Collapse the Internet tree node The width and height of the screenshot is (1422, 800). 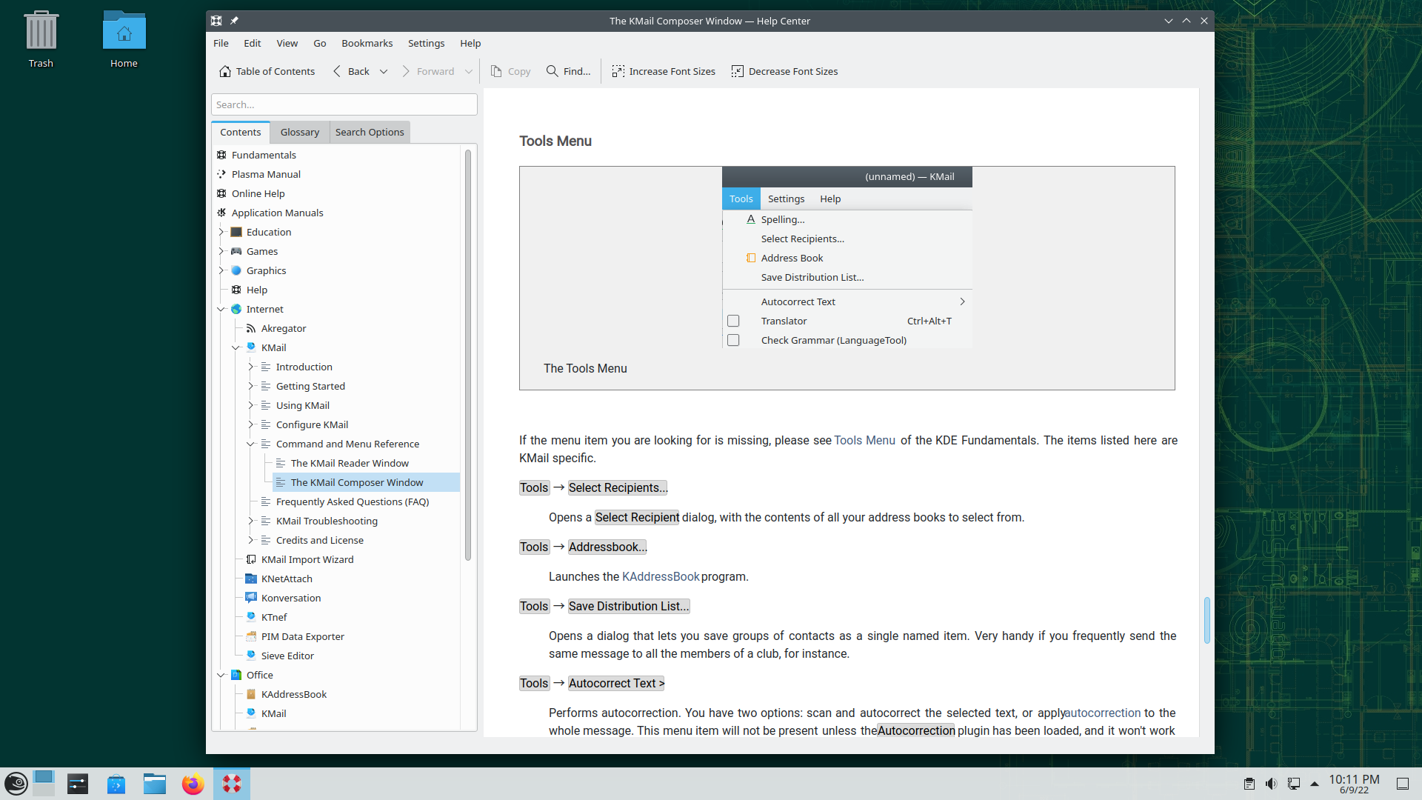pos(221,309)
